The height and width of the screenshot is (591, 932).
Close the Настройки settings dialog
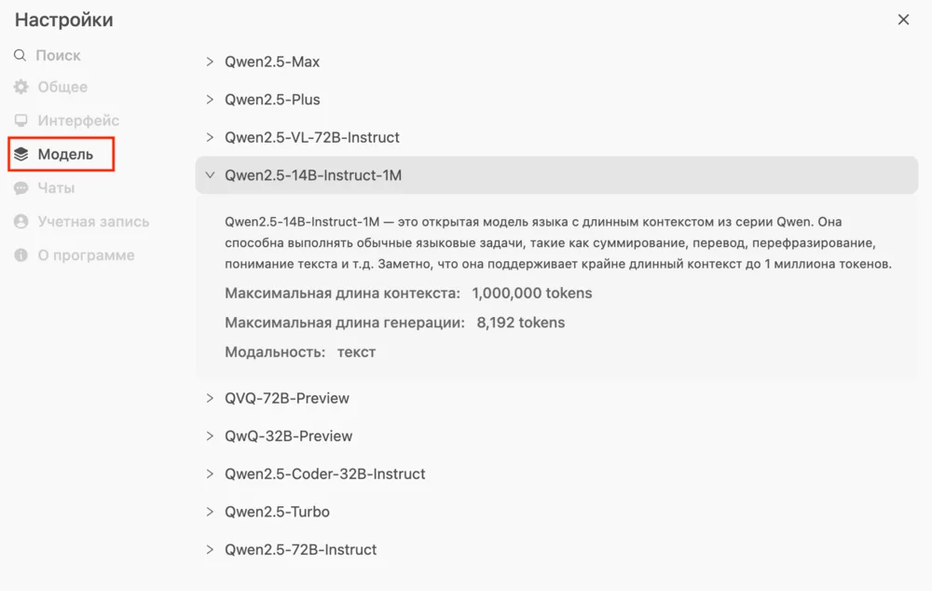903,20
